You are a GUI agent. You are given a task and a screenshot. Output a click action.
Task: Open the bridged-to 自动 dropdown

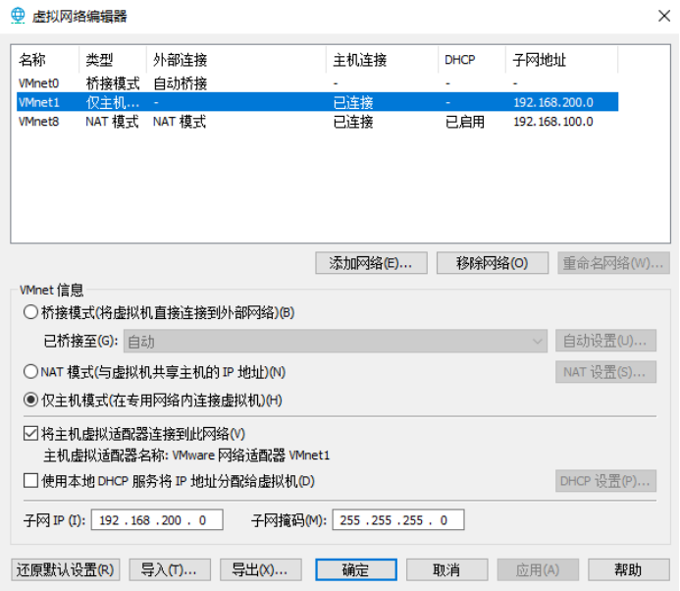pyautogui.click(x=336, y=342)
